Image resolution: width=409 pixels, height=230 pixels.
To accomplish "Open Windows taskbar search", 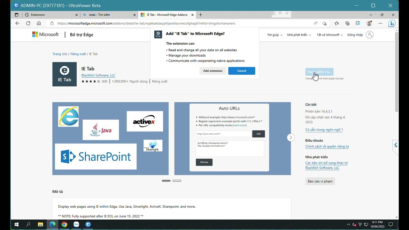I will [x=28, y=224].
